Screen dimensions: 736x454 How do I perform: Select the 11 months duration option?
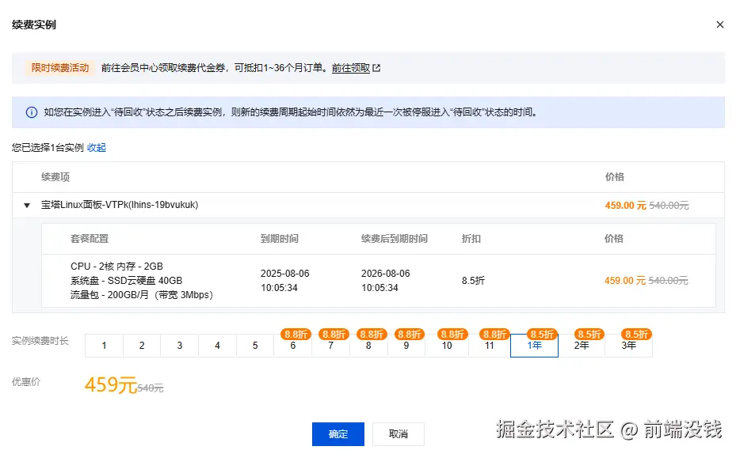489,346
